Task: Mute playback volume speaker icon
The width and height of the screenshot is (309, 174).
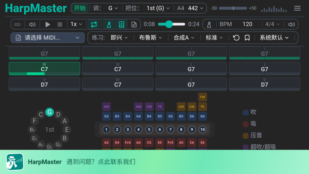Action: click(x=32, y=25)
